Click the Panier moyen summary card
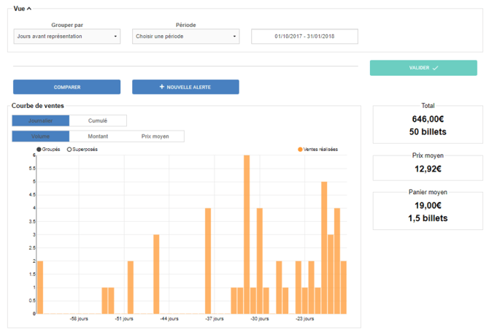489x335 pixels. point(427,210)
